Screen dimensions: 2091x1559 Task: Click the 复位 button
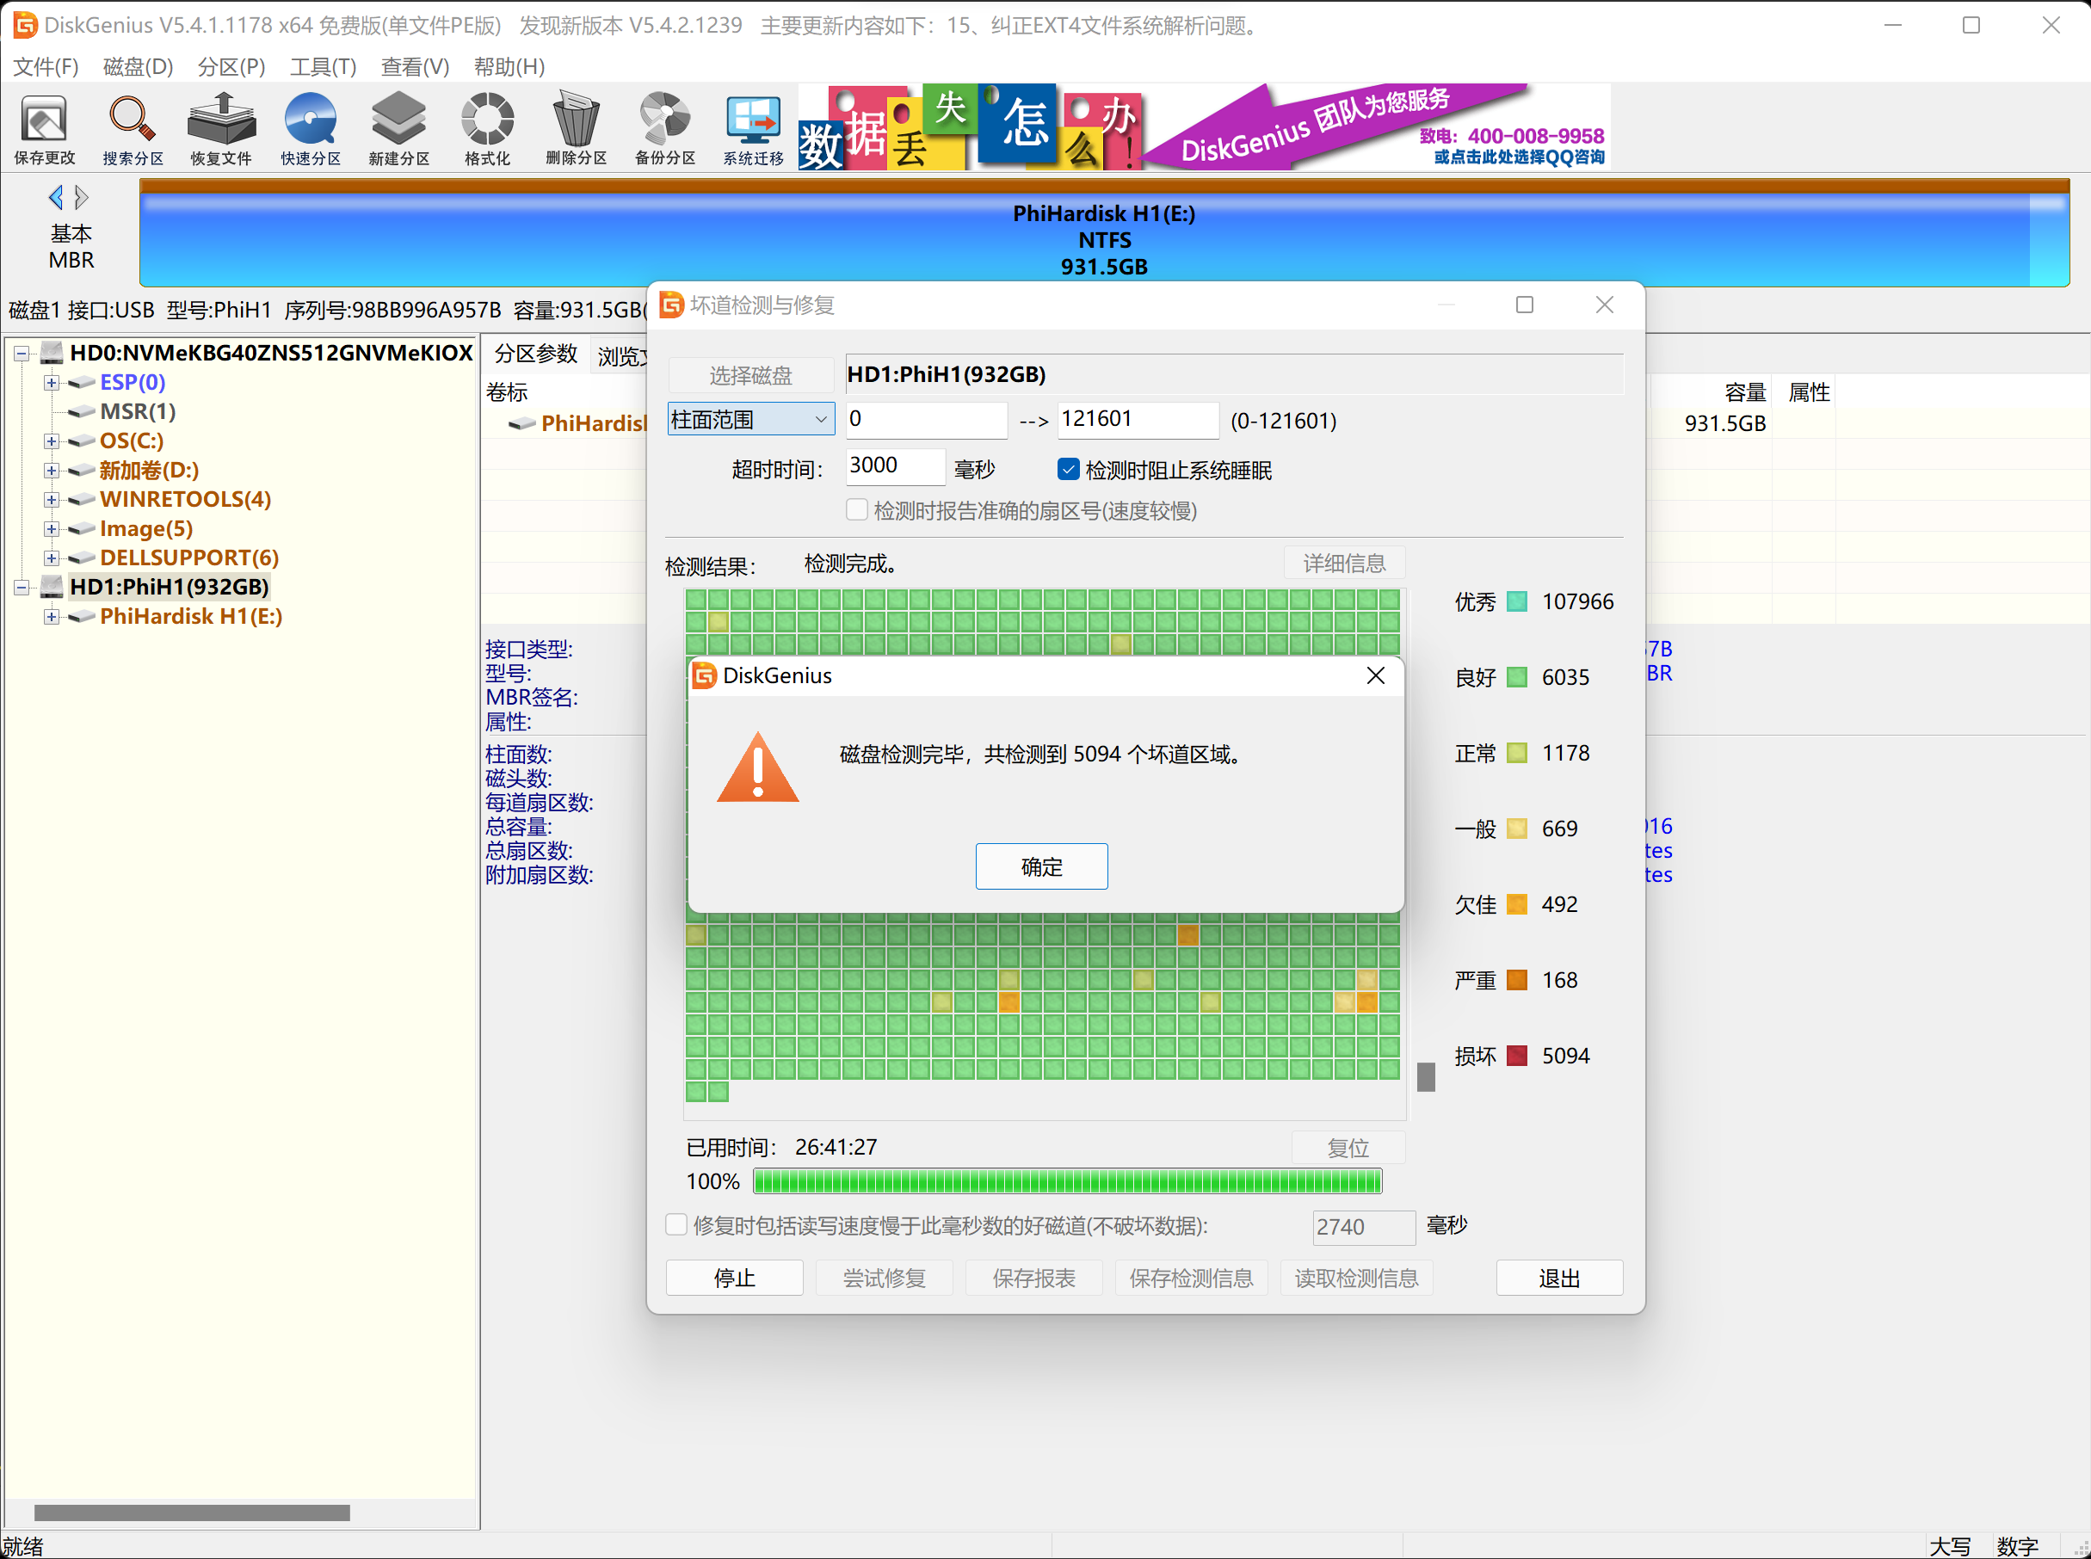(x=1348, y=1148)
